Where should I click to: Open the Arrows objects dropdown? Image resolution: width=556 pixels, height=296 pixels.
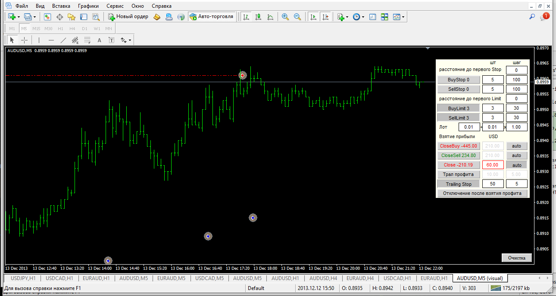[126, 40]
